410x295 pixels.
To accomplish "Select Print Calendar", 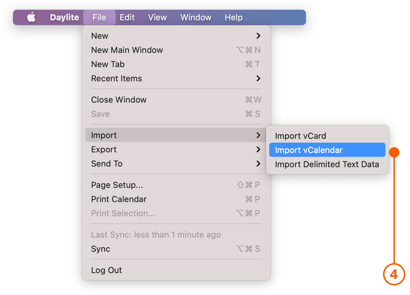I will click(119, 199).
